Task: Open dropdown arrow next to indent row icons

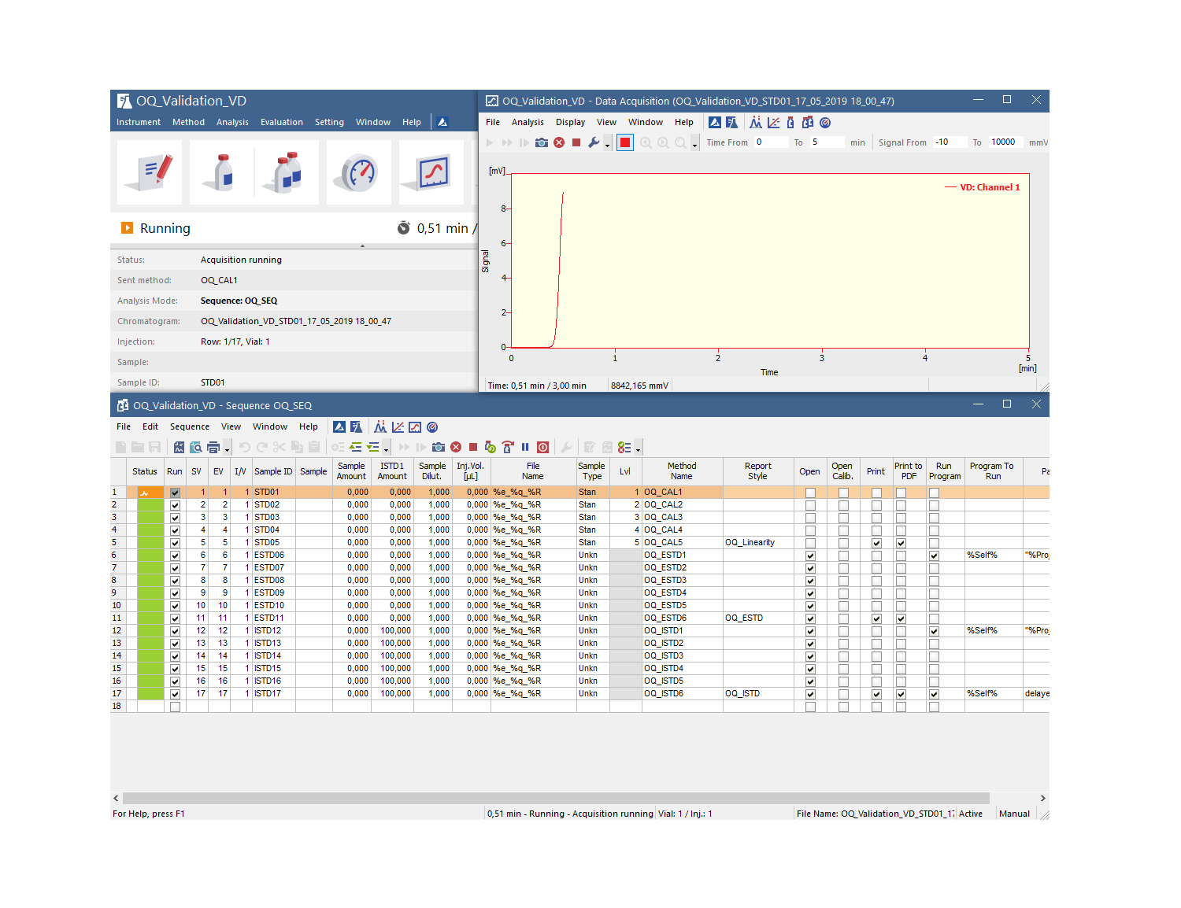Action: coord(386,449)
